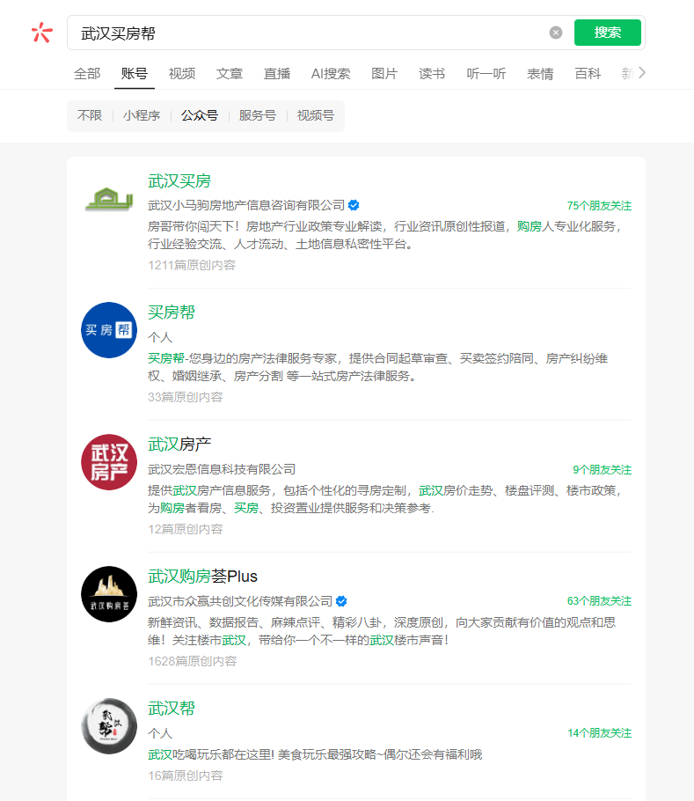Click 14个朋友关注 label
Image resolution: width=694 pixels, height=801 pixels.
599,733
